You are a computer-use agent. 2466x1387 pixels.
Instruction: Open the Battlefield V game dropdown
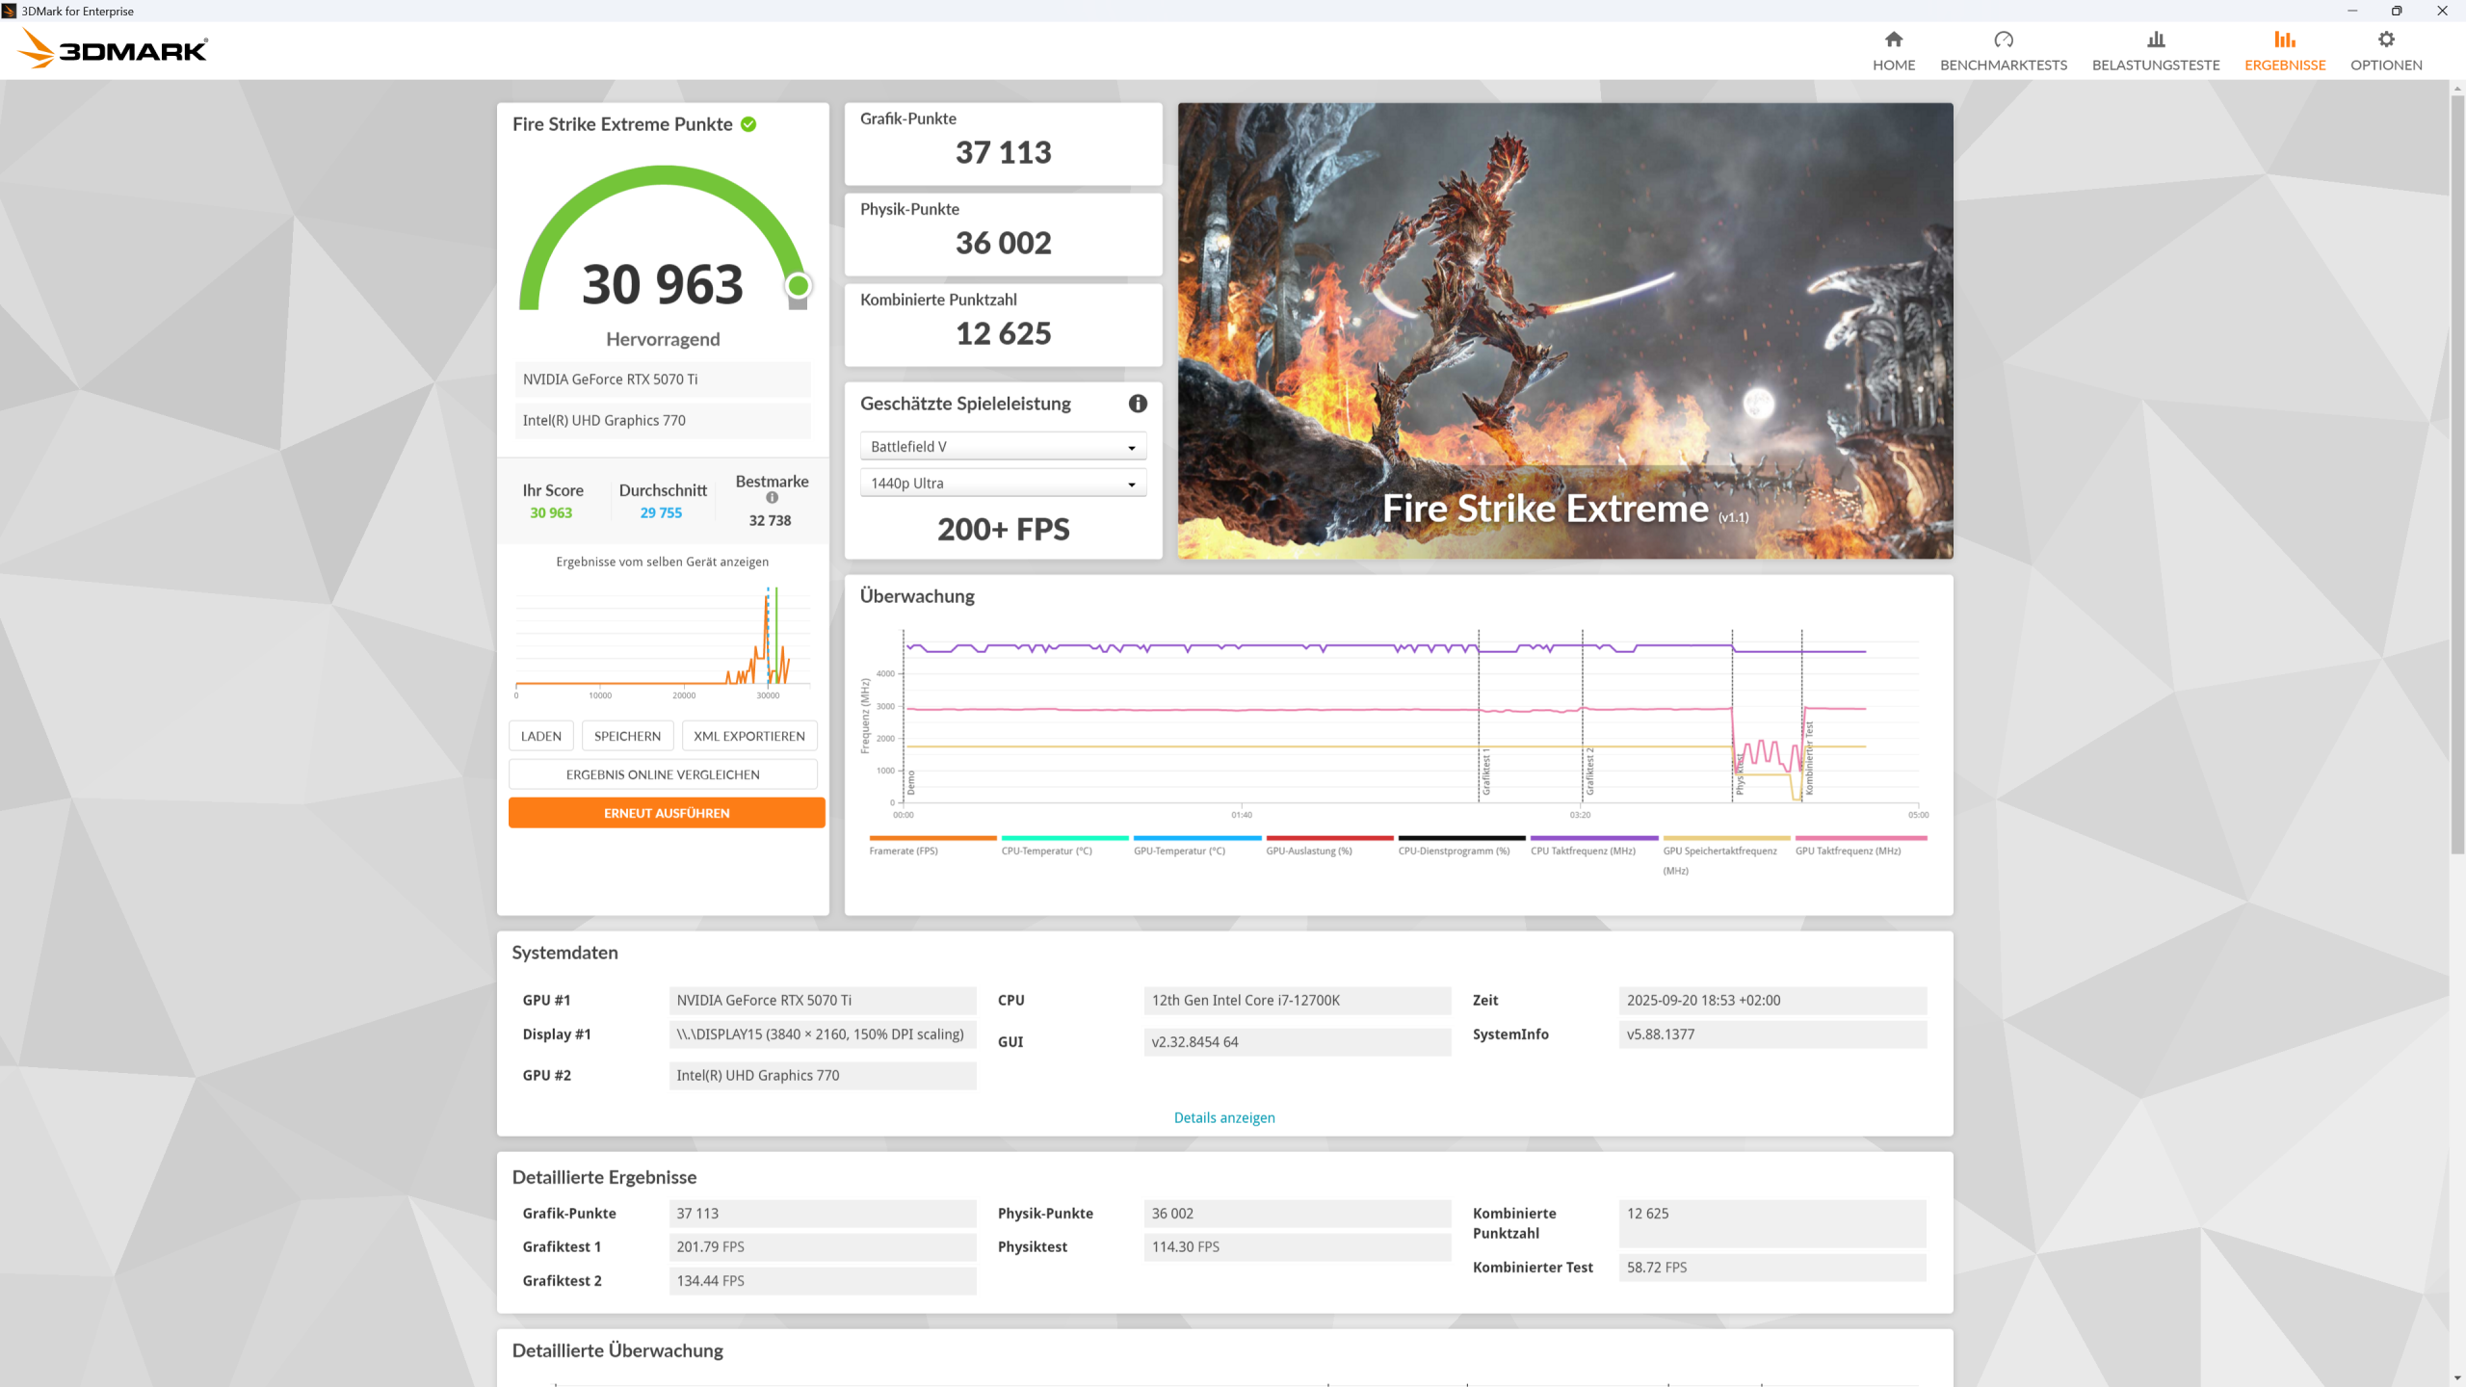coord(1003,447)
